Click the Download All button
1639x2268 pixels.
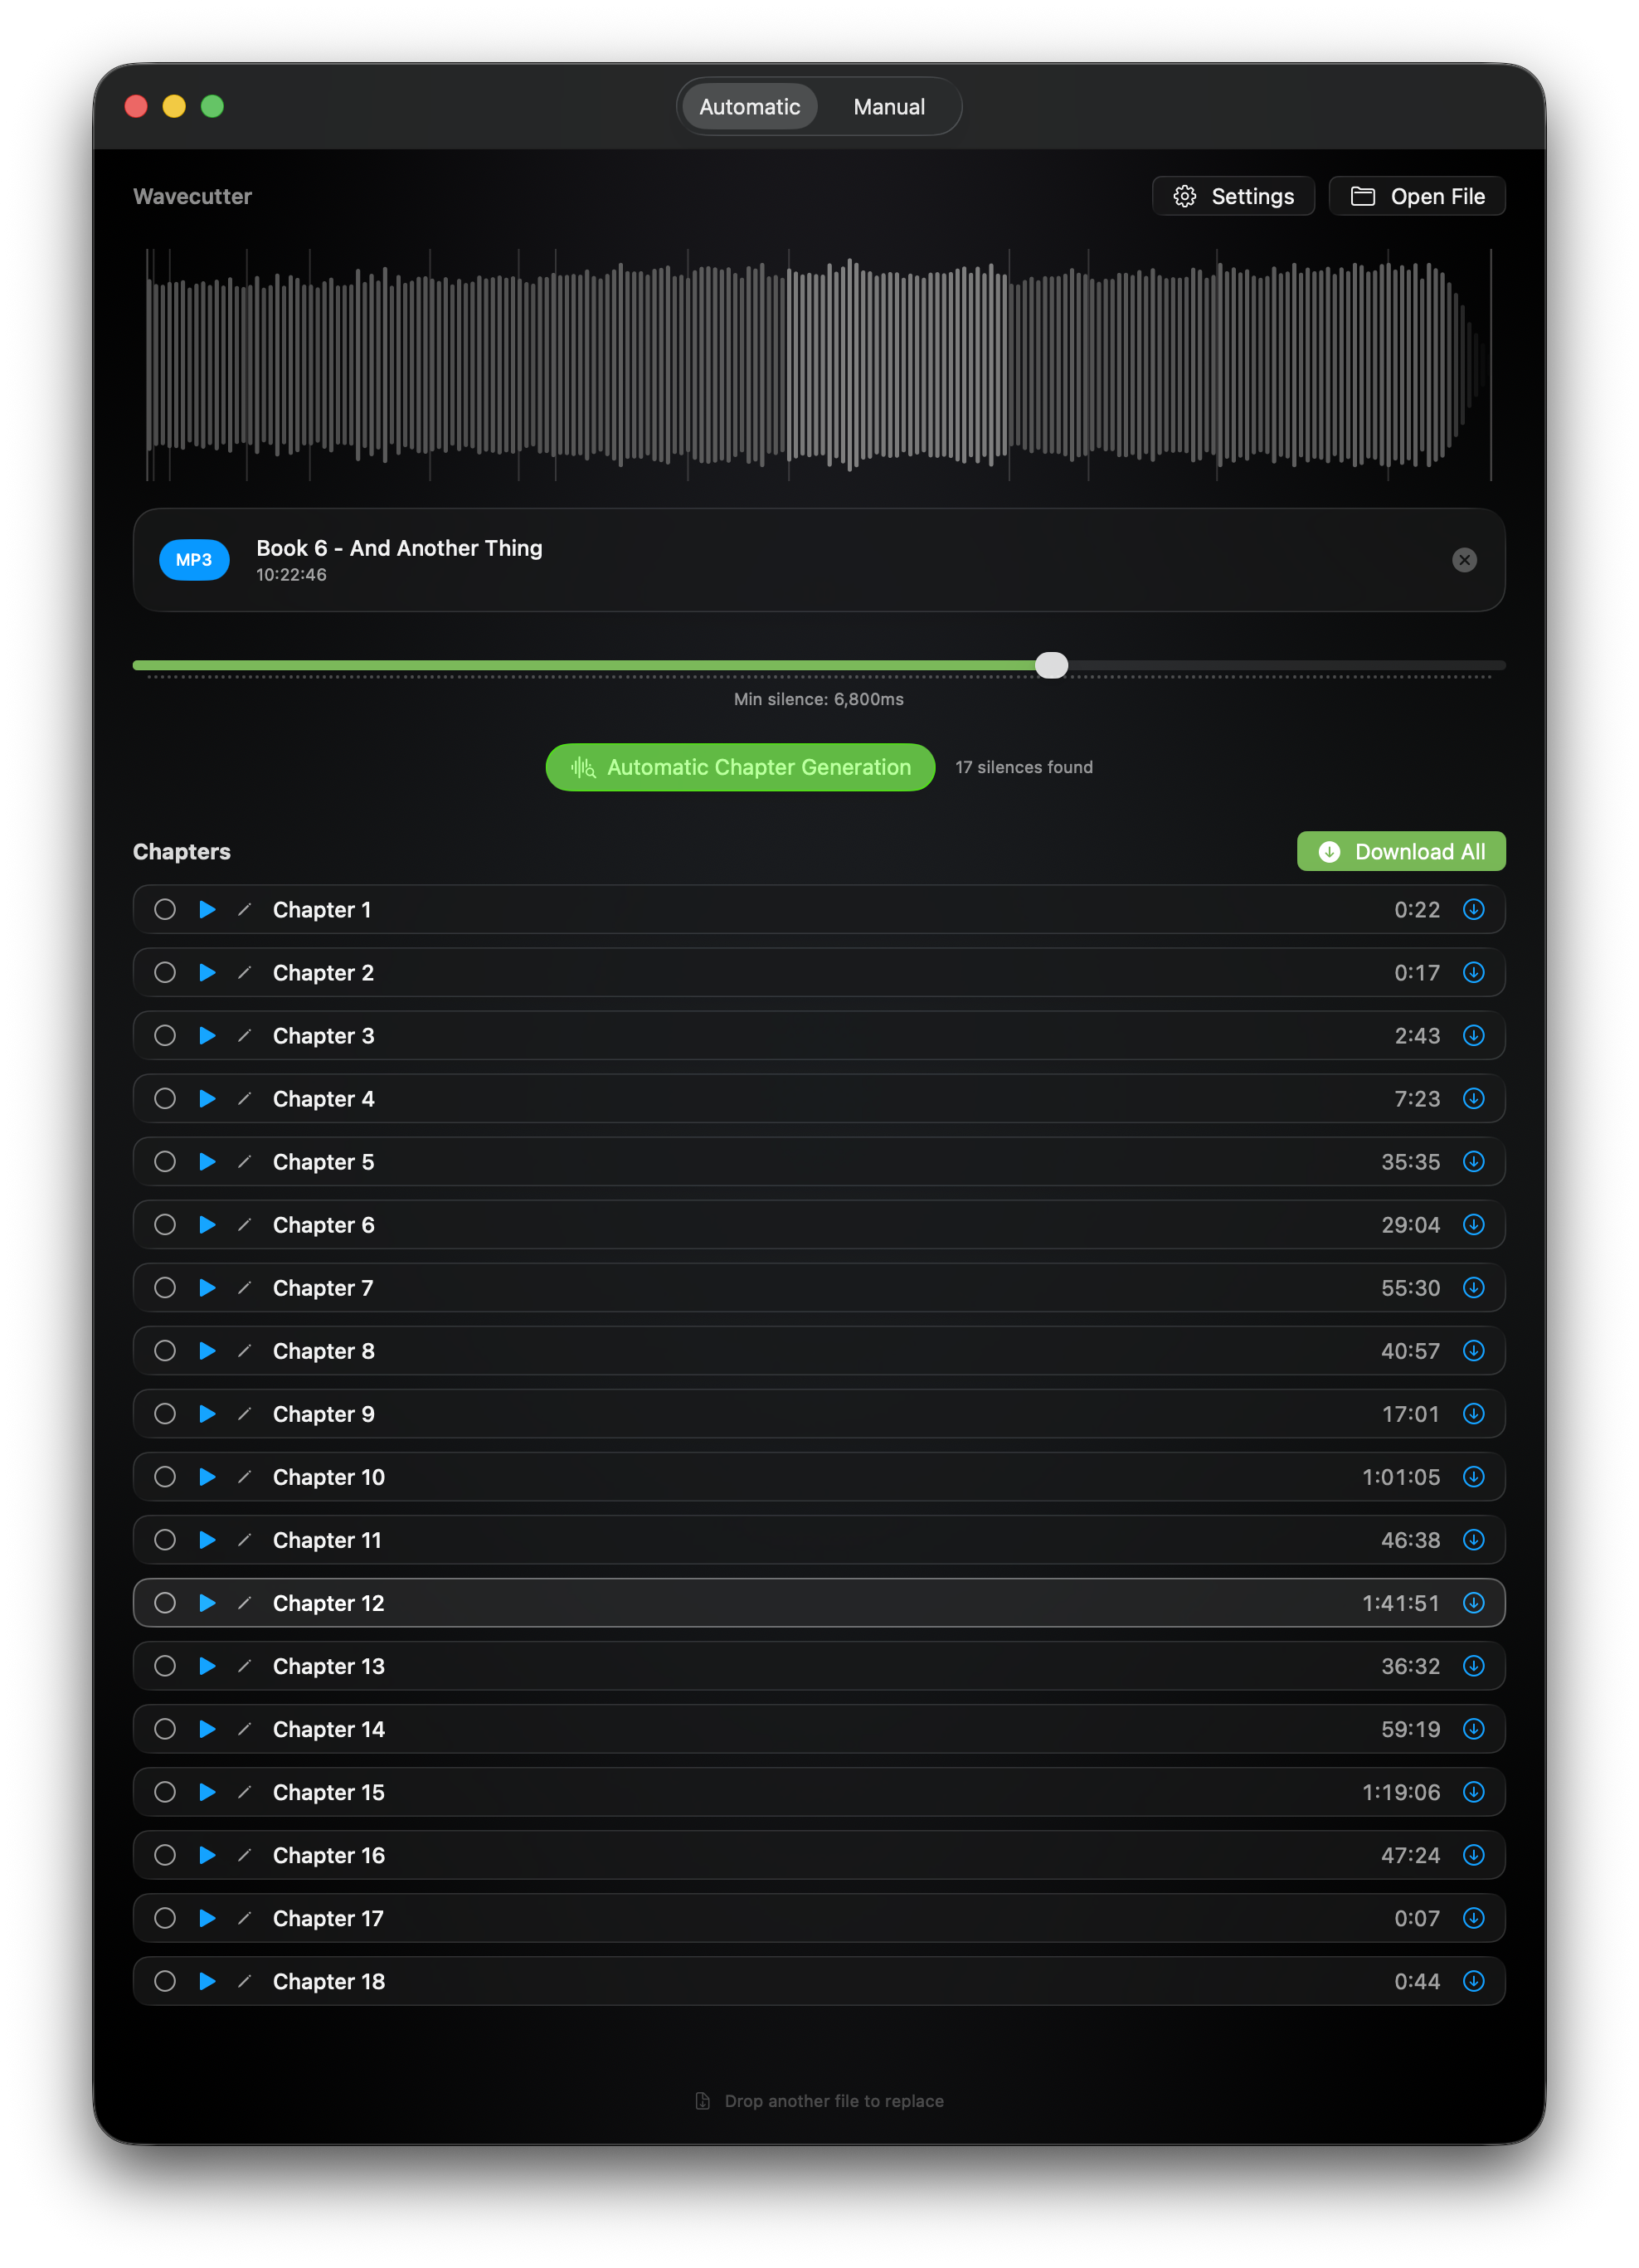tap(1400, 851)
